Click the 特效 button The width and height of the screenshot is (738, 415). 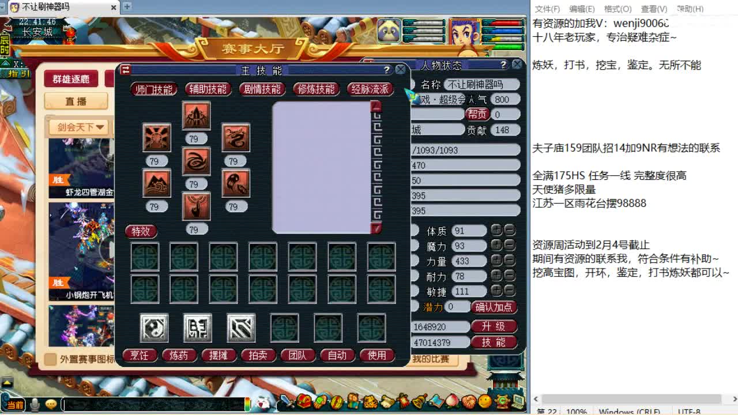point(141,231)
